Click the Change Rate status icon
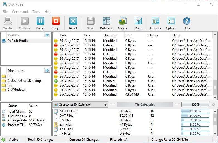This screenshot has width=218, height=143. pos(4,120)
